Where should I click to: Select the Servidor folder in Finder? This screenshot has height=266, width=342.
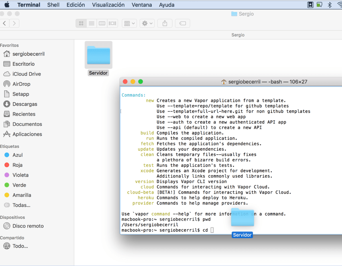(98, 55)
